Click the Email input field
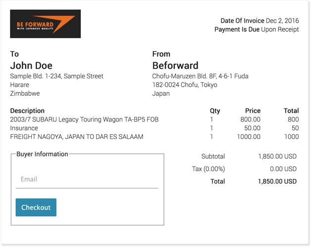Screen dimensions: 311x247 click(x=87, y=179)
